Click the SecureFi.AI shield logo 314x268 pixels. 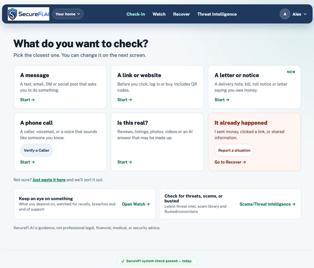28,14
